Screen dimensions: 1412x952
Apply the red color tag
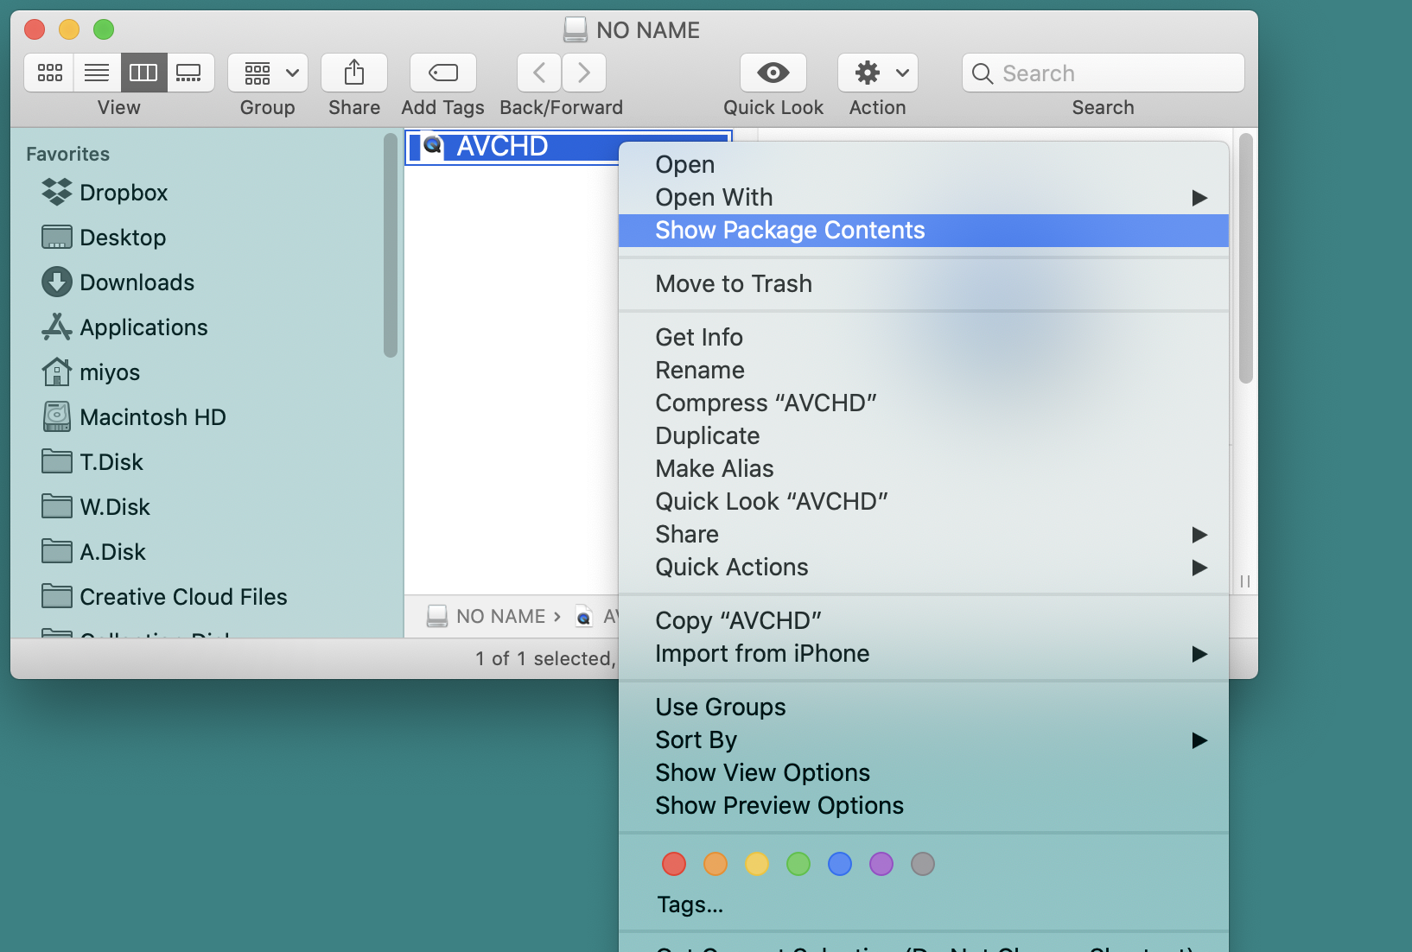click(674, 864)
